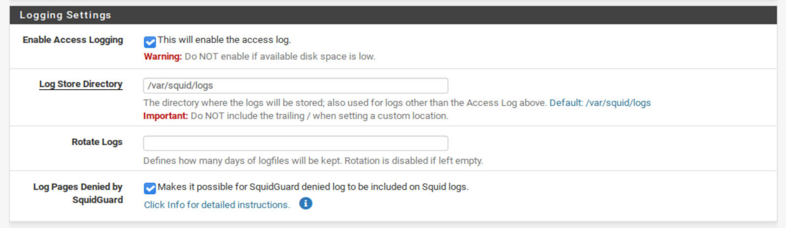This screenshot has width=786, height=228.
Task: Click the 'Defines how many days of logfiles' help text
Action: (313, 161)
